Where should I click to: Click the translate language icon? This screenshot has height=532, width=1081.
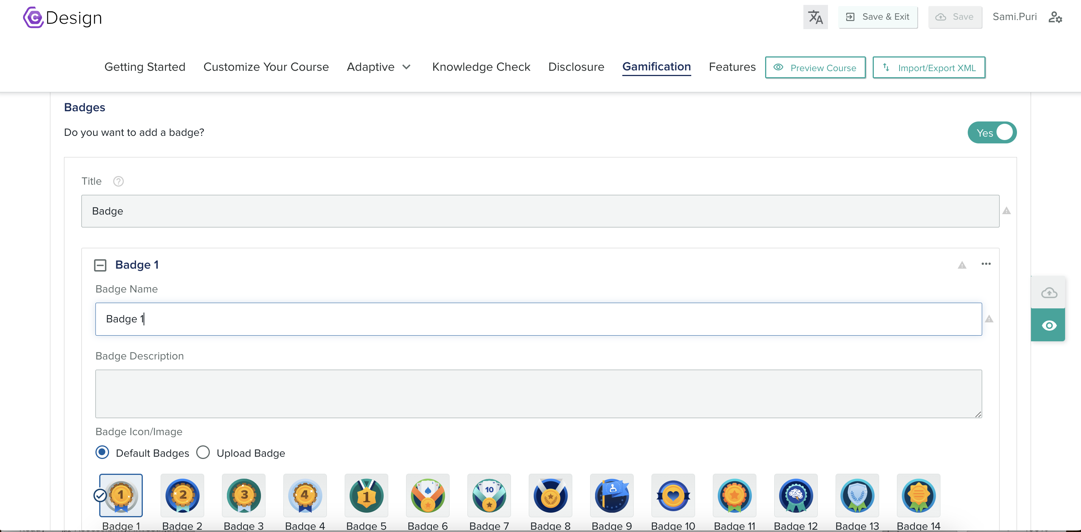815,17
